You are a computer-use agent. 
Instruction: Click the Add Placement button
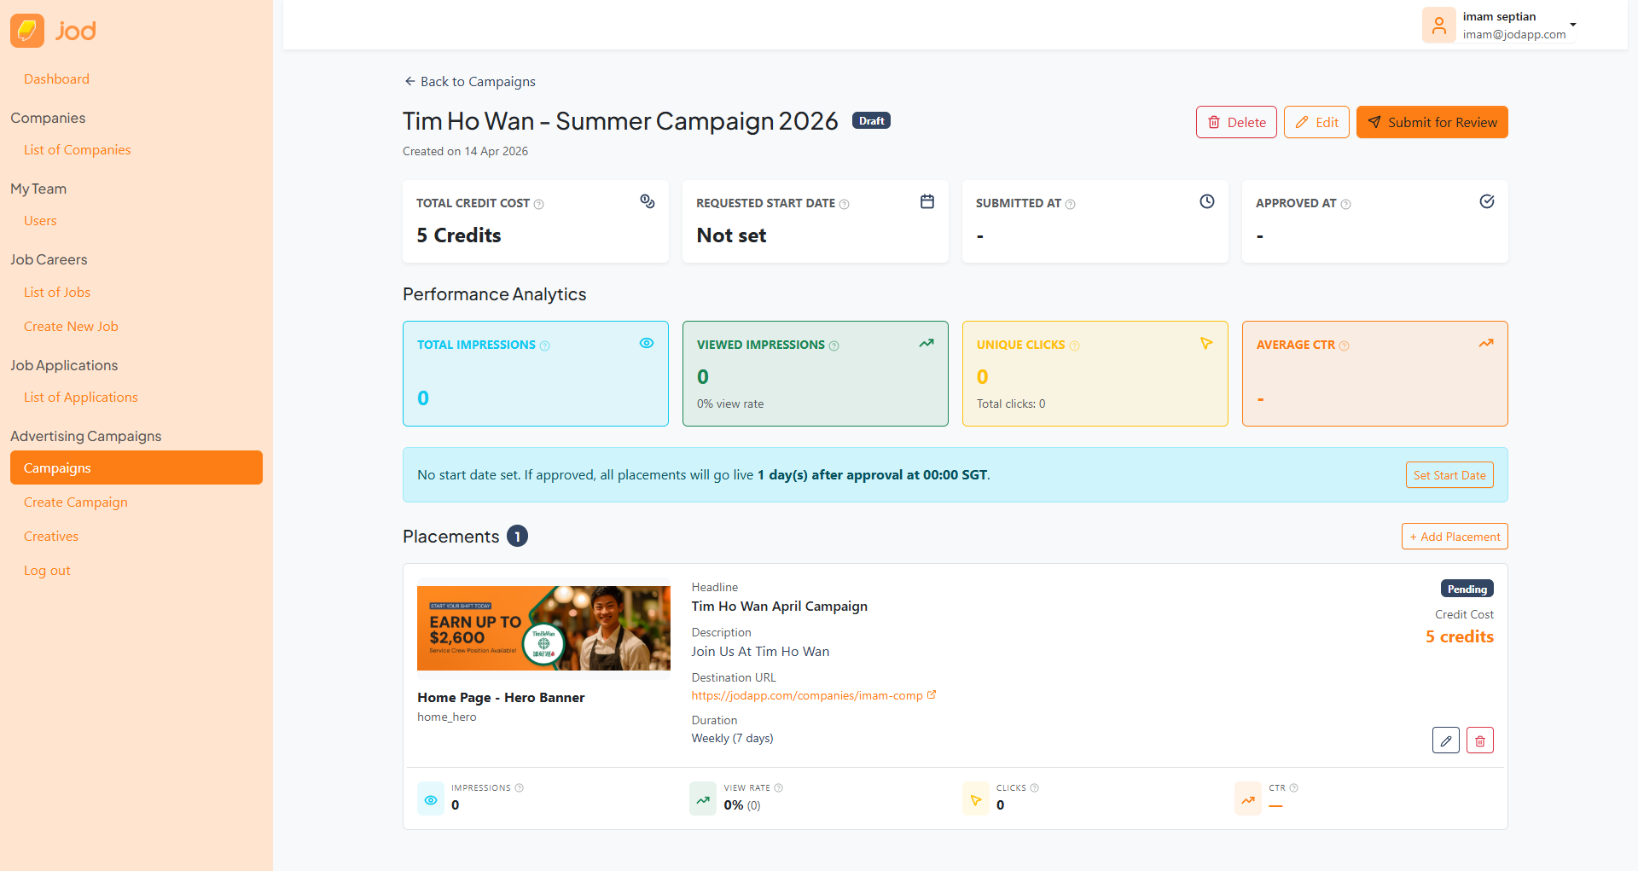tap(1455, 537)
